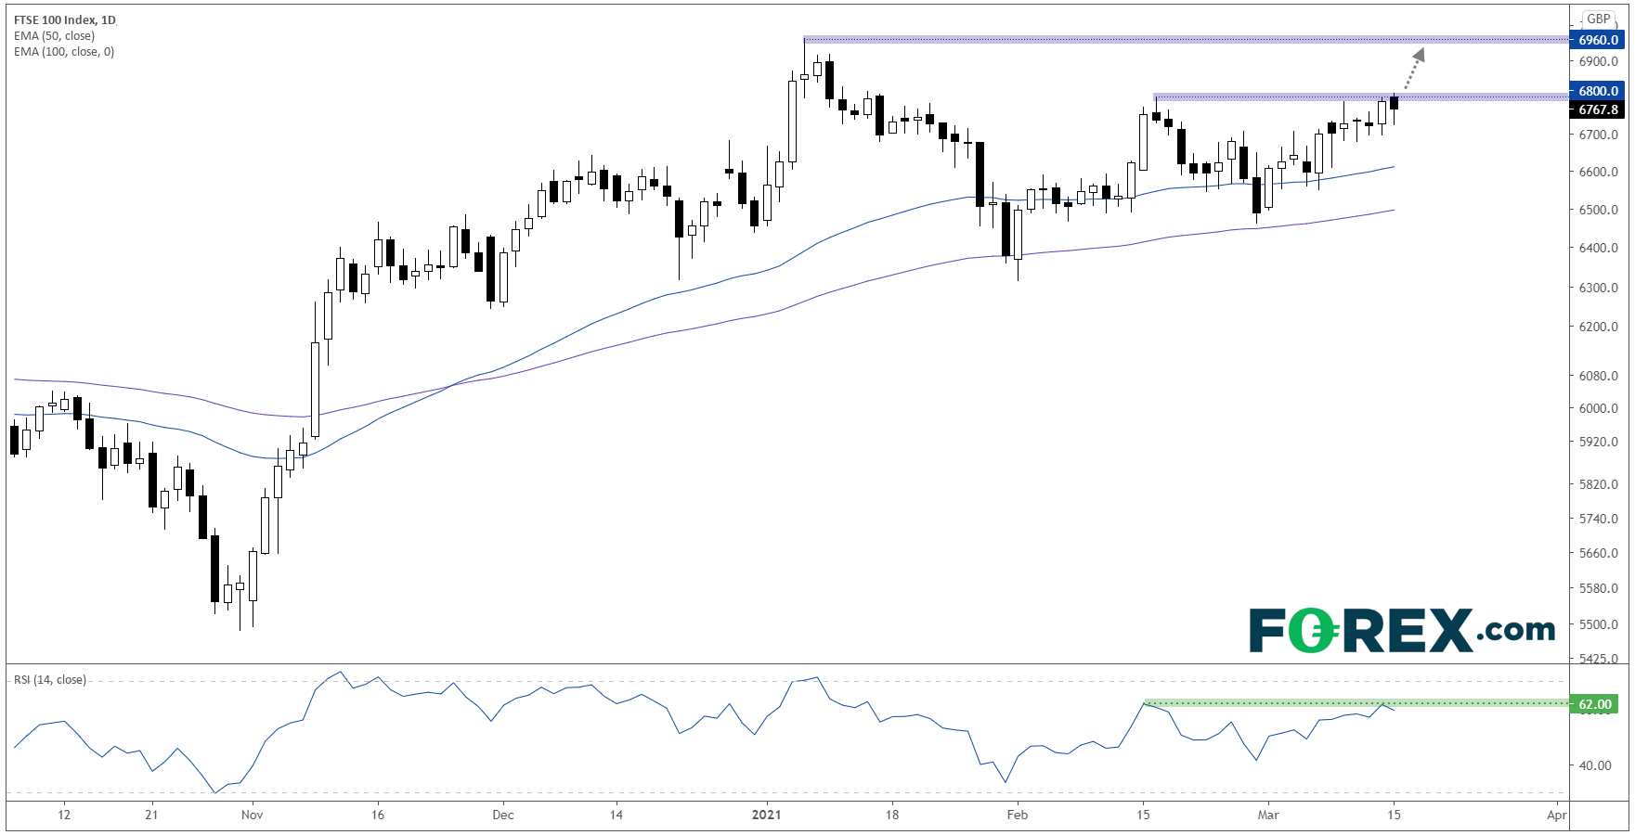The width and height of the screenshot is (1635, 835).
Task: Open the RSI (14, close) indicator label
Action: (50, 680)
